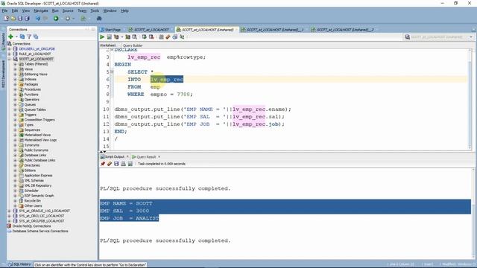
Task: Click the 'END;' line in the editor
Action: (121, 132)
